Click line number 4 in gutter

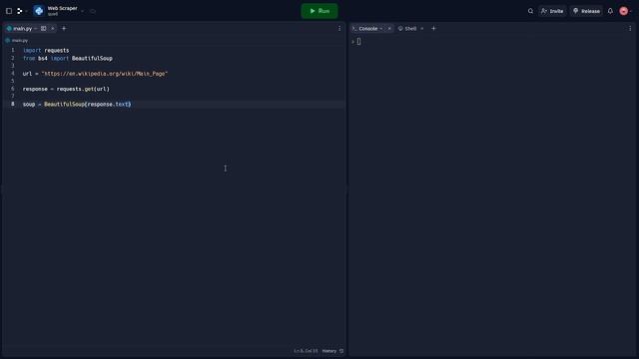pyautogui.click(x=13, y=73)
